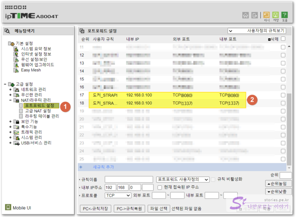Open the 사용자정의 규칙보기 dropdown

tap(257, 31)
